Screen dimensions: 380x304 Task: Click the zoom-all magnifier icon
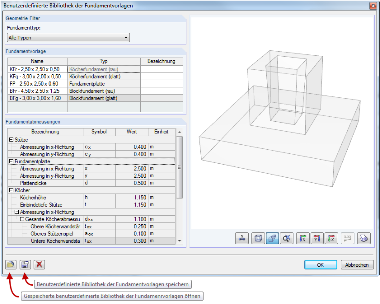287,239
